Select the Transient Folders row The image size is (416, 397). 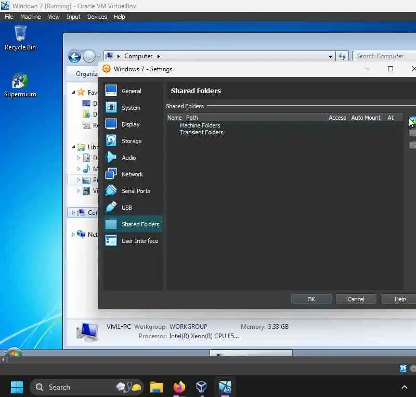[202, 132]
